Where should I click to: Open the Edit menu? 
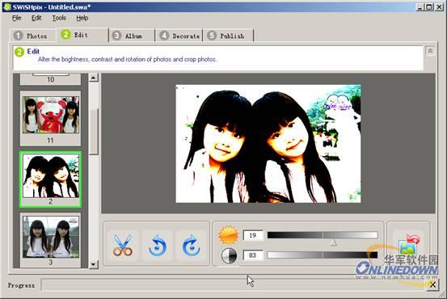click(36, 18)
